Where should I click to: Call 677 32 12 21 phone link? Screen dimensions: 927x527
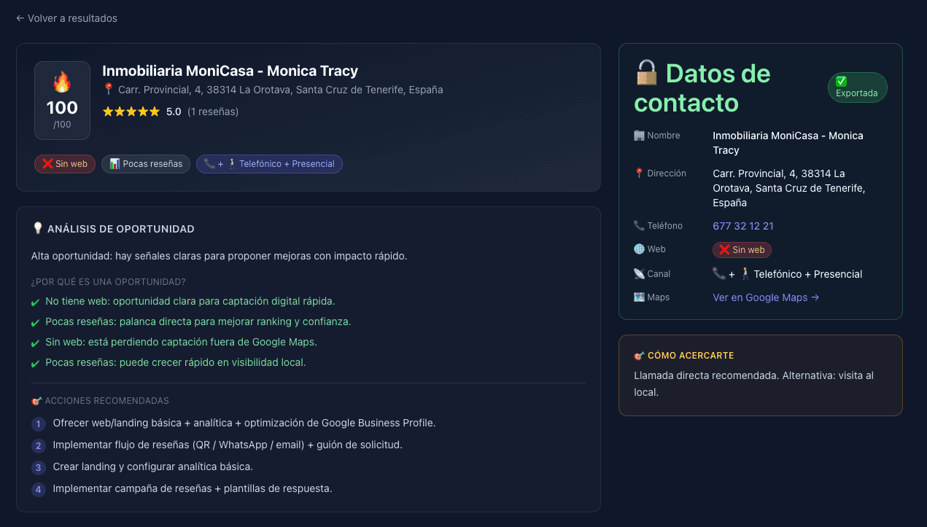click(x=742, y=226)
